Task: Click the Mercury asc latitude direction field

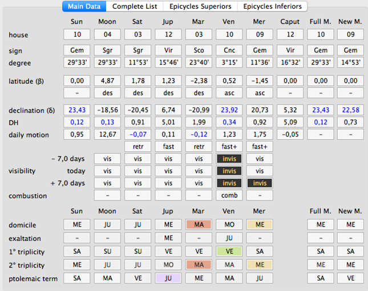Action: click(x=260, y=92)
